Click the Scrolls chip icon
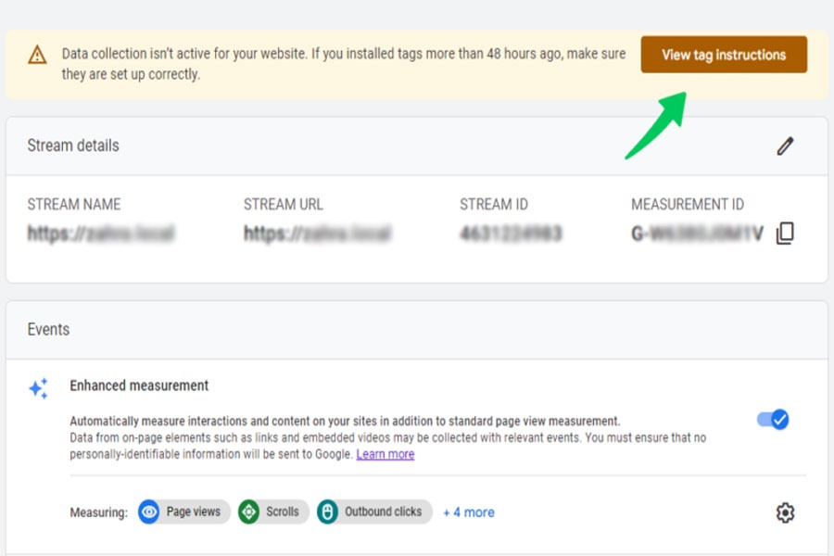834x556 pixels. [x=248, y=512]
